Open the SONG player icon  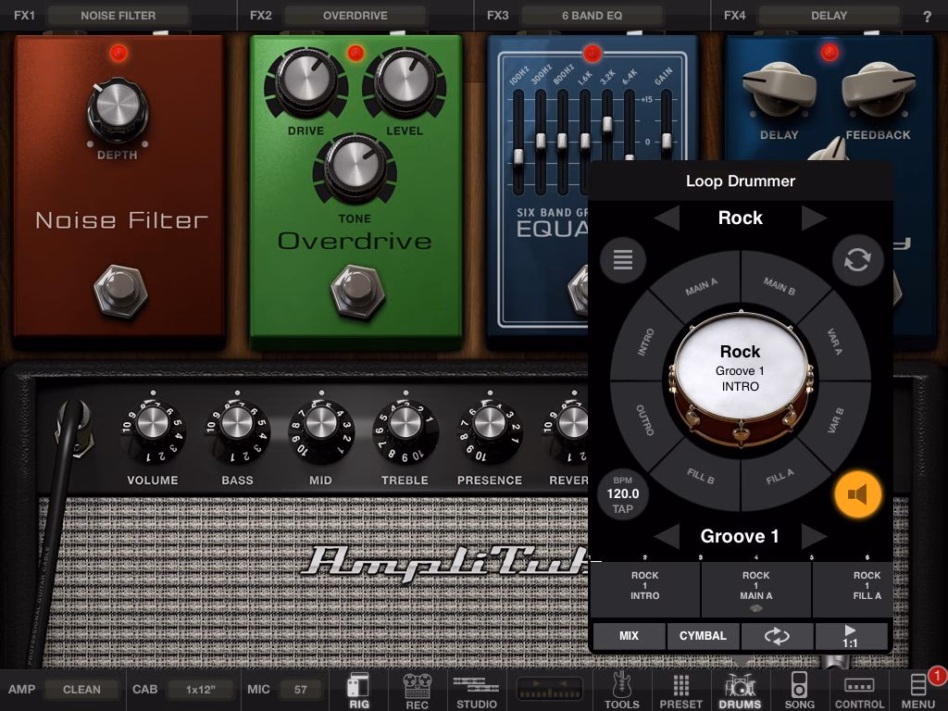tap(799, 691)
